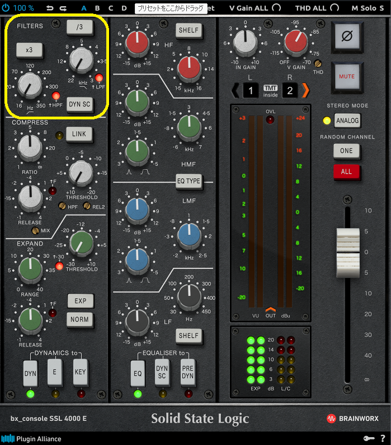The width and height of the screenshot is (391, 445).
Task: Click the compressor RELEASE knob
Action: pos(30,197)
